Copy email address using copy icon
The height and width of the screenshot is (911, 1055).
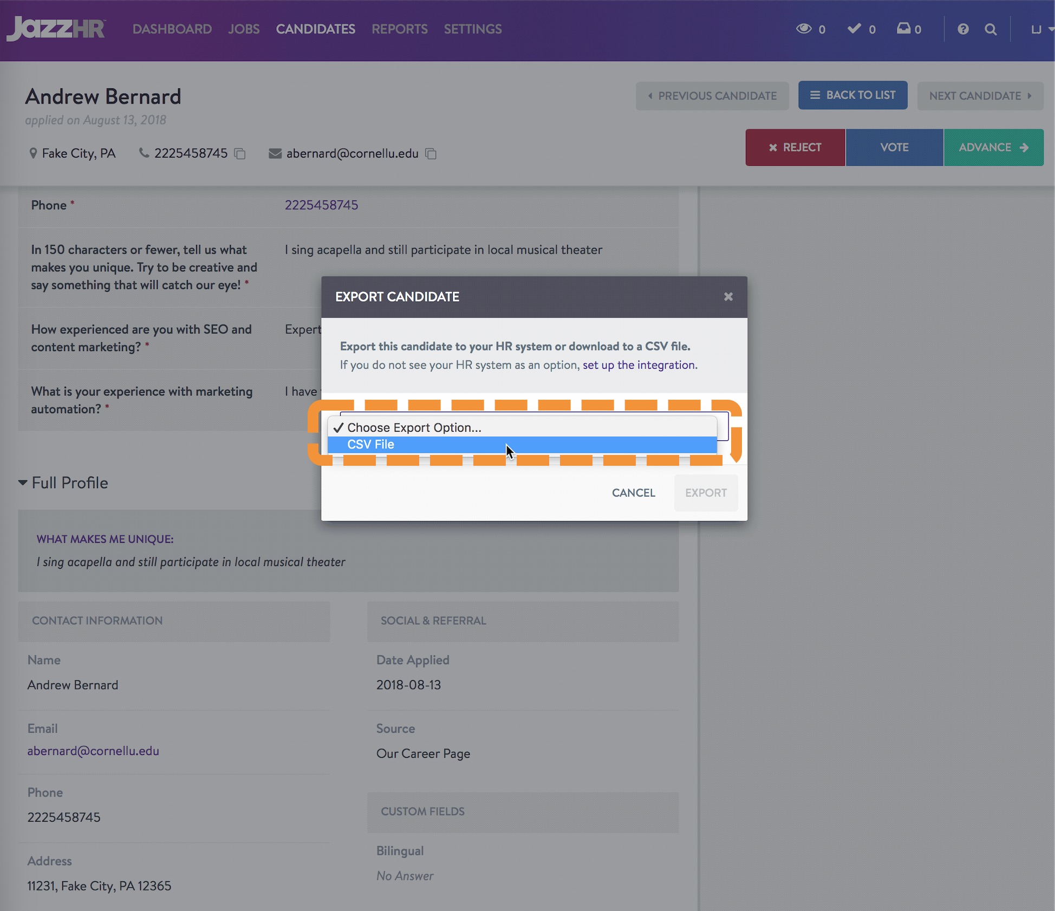[x=431, y=154]
